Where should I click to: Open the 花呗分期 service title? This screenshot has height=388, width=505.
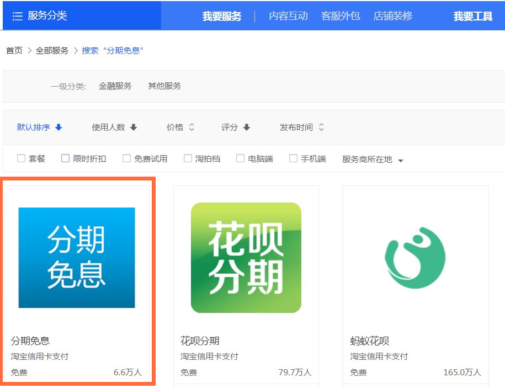(200, 341)
